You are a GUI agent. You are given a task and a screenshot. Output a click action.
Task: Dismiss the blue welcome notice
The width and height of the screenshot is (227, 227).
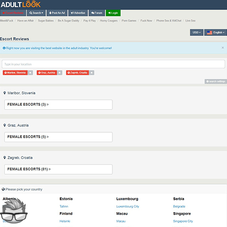pos(223,47)
